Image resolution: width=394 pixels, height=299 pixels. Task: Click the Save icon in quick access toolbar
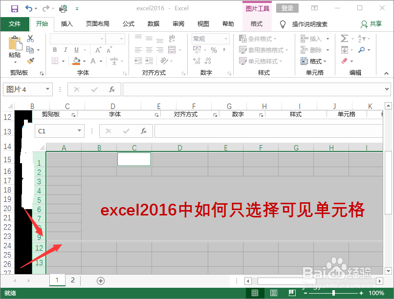point(15,9)
